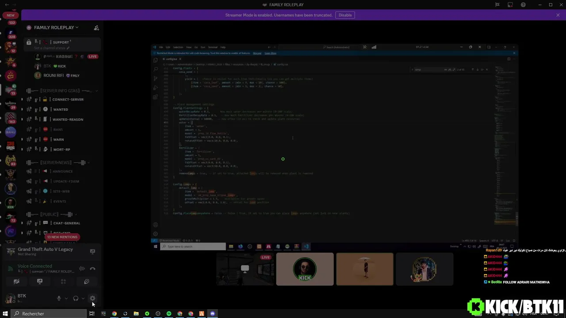This screenshot has width=566, height=318.
Task: Open Windows Task View icon
Action: (92, 314)
